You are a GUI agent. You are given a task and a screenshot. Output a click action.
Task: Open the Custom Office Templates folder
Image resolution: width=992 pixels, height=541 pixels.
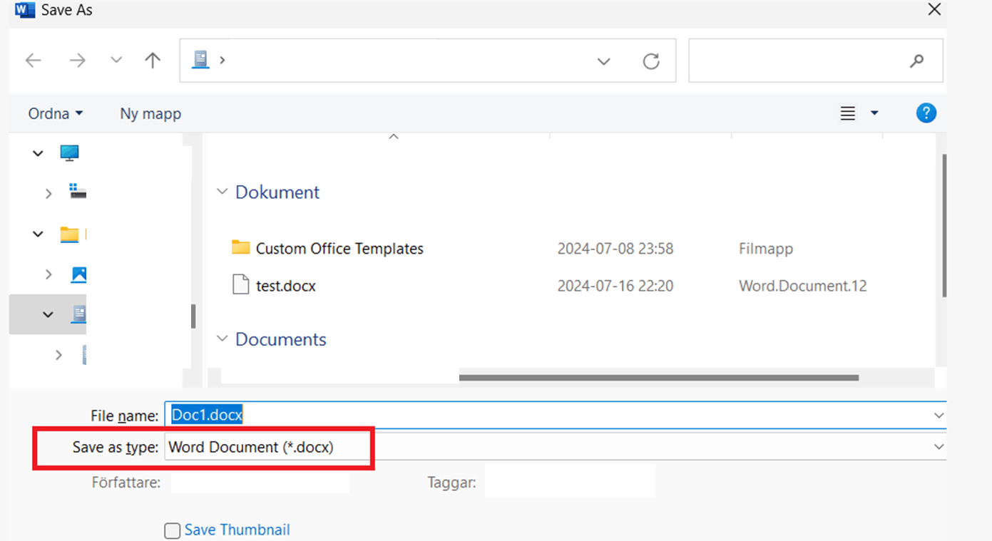click(339, 248)
